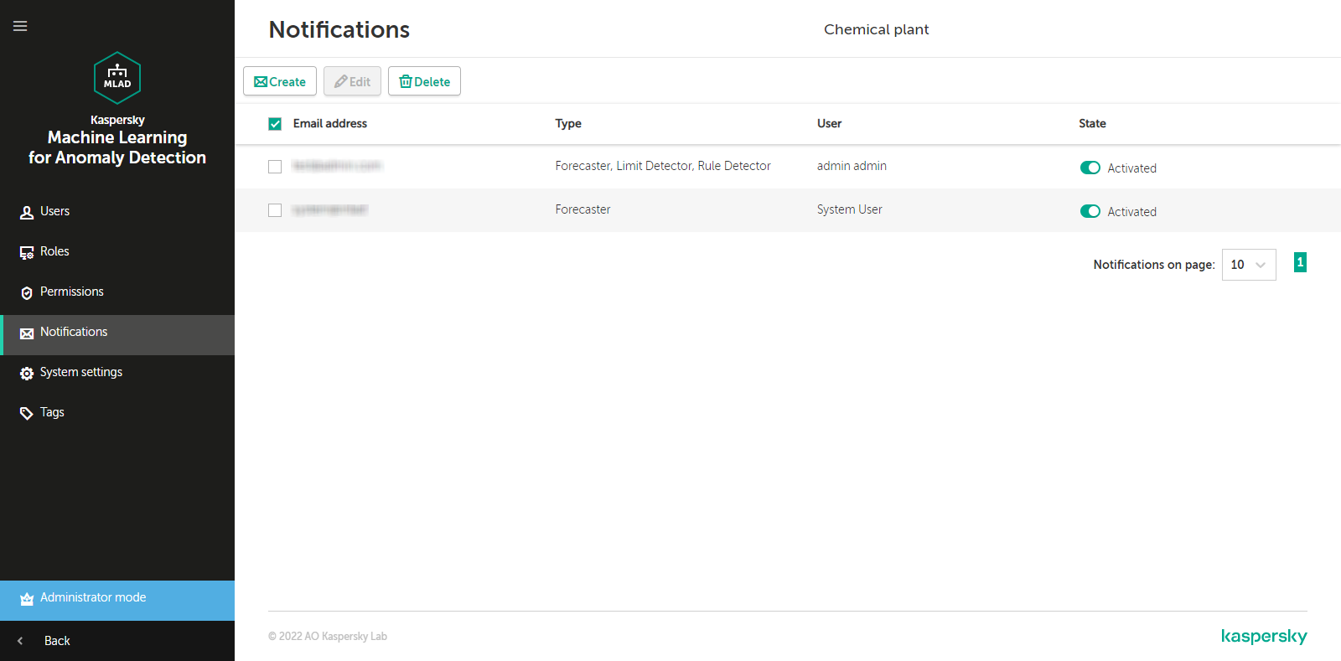
Task: Open Users via its person icon
Action: point(27,213)
